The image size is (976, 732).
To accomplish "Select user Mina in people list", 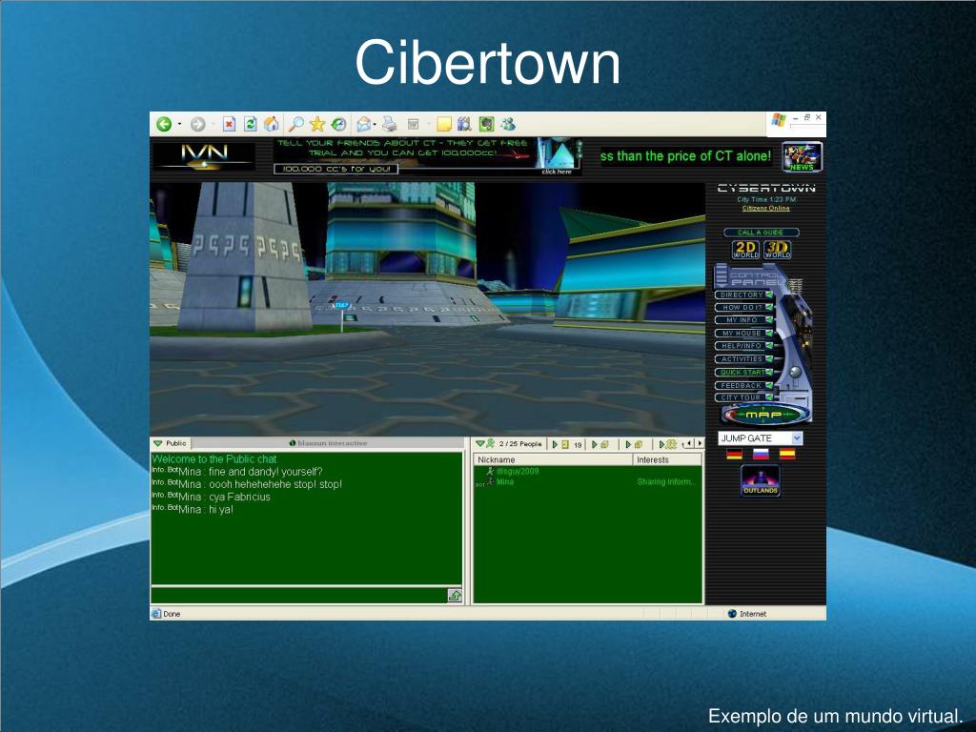I will pos(505,481).
